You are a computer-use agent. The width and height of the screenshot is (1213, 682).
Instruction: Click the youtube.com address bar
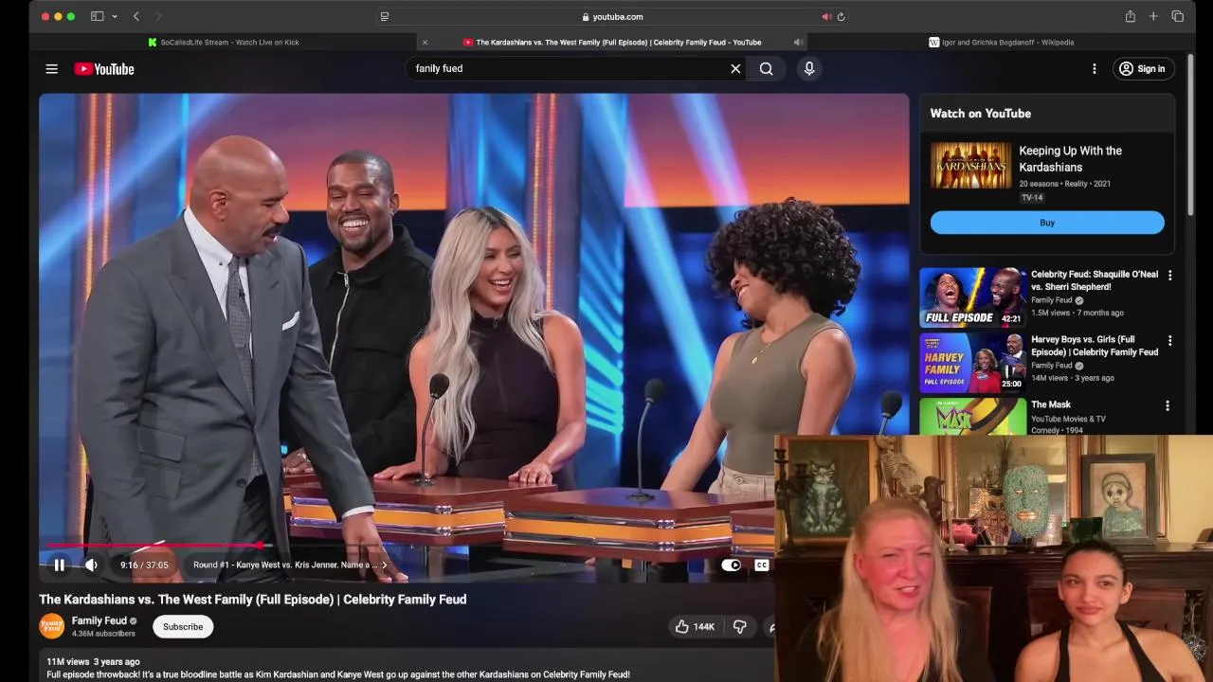point(612,16)
